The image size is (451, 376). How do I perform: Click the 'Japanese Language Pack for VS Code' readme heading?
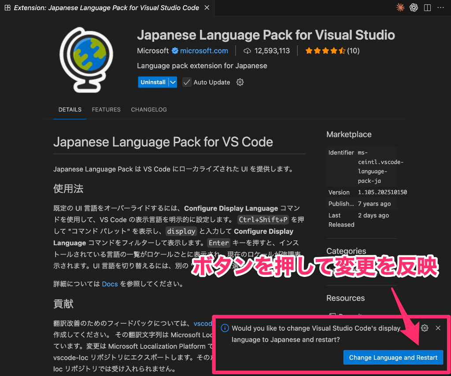(x=163, y=142)
